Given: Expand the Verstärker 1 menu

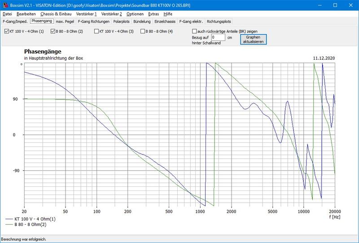Looking at the screenshot, I should [x=86, y=14].
